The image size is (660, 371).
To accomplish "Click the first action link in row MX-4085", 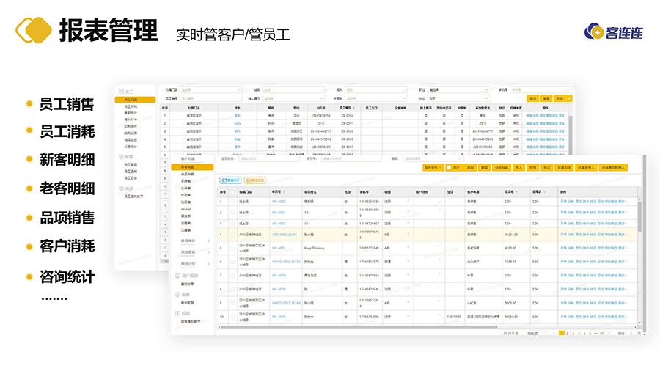I will [563, 202].
